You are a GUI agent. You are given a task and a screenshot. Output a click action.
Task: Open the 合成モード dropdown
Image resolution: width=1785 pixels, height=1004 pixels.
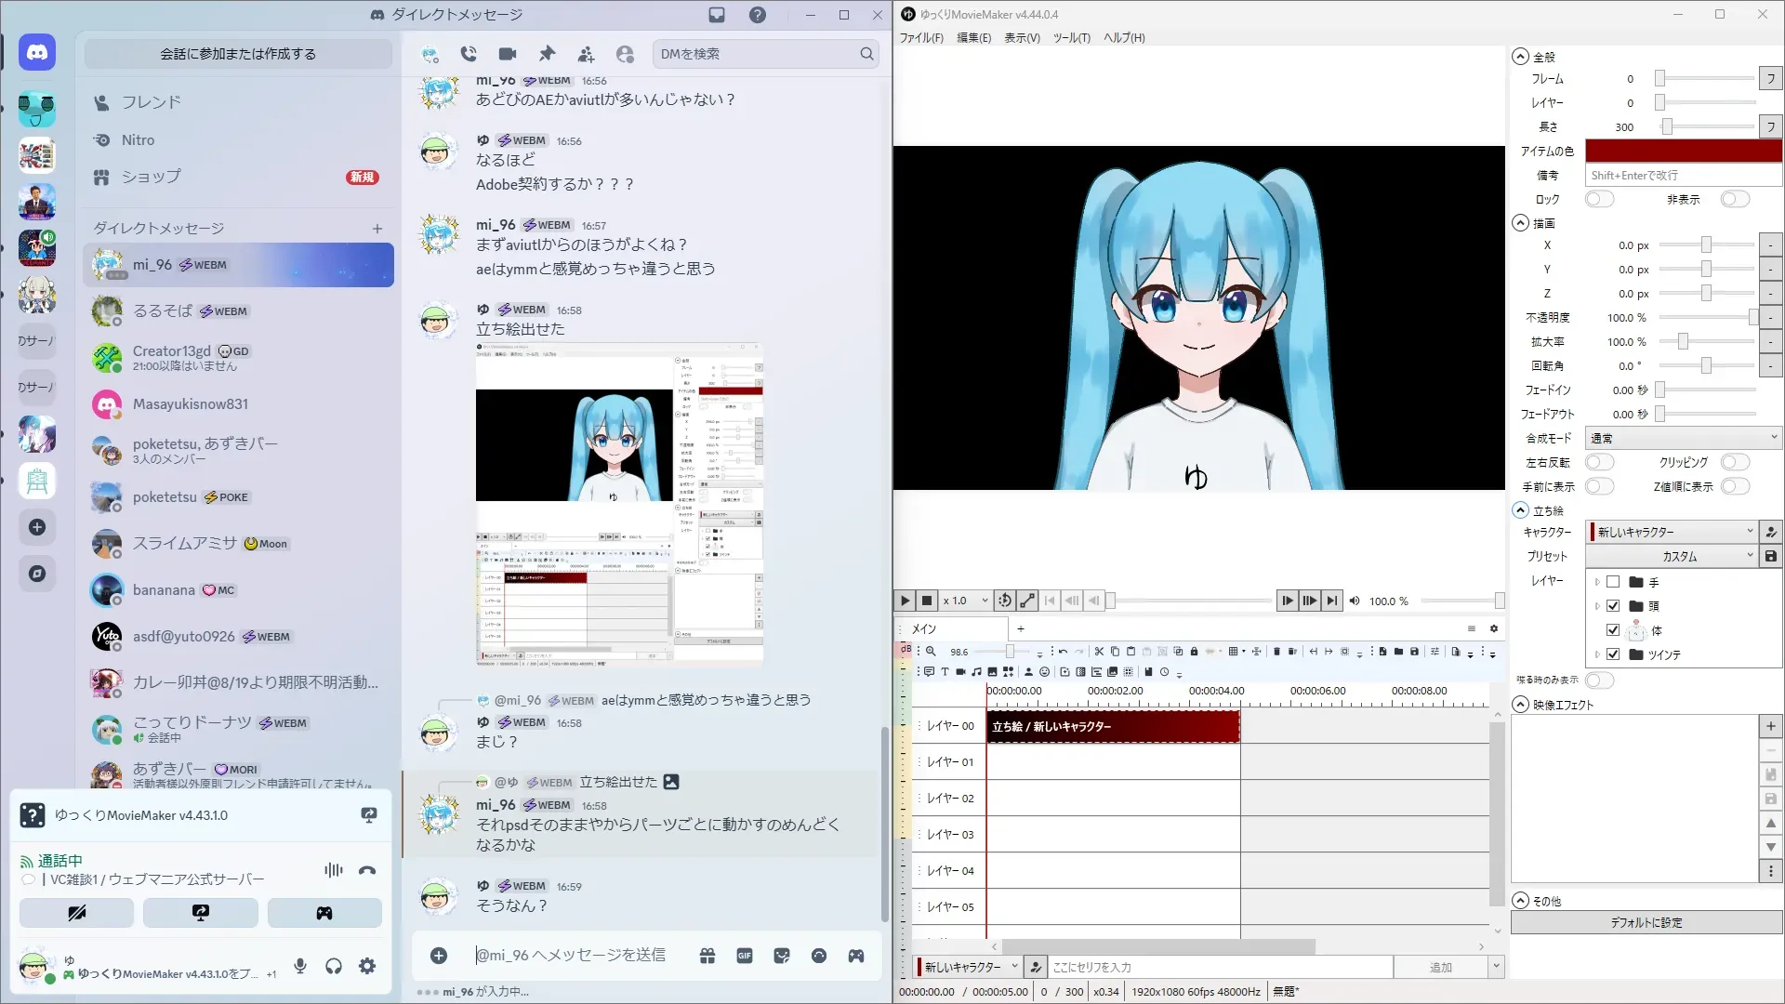(1683, 438)
